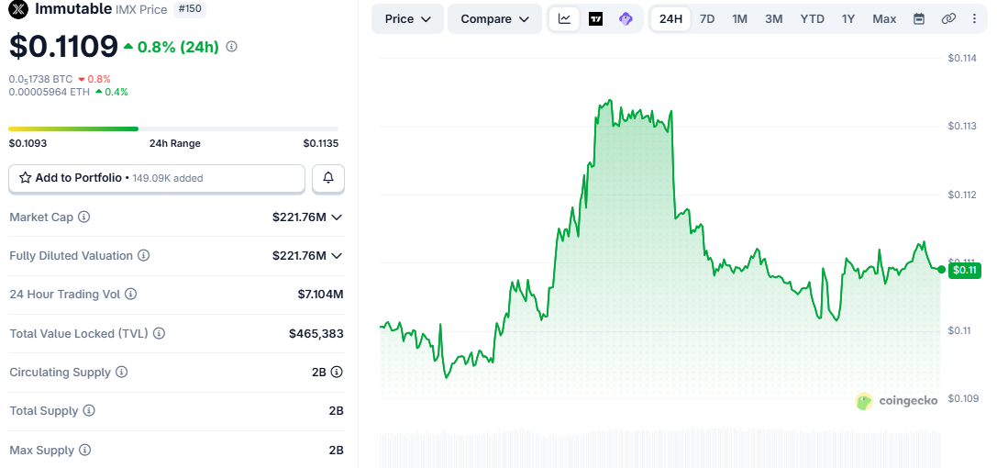Image resolution: width=997 pixels, height=468 pixels.
Task: Click the BTC price value text
Action: (40, 80)
